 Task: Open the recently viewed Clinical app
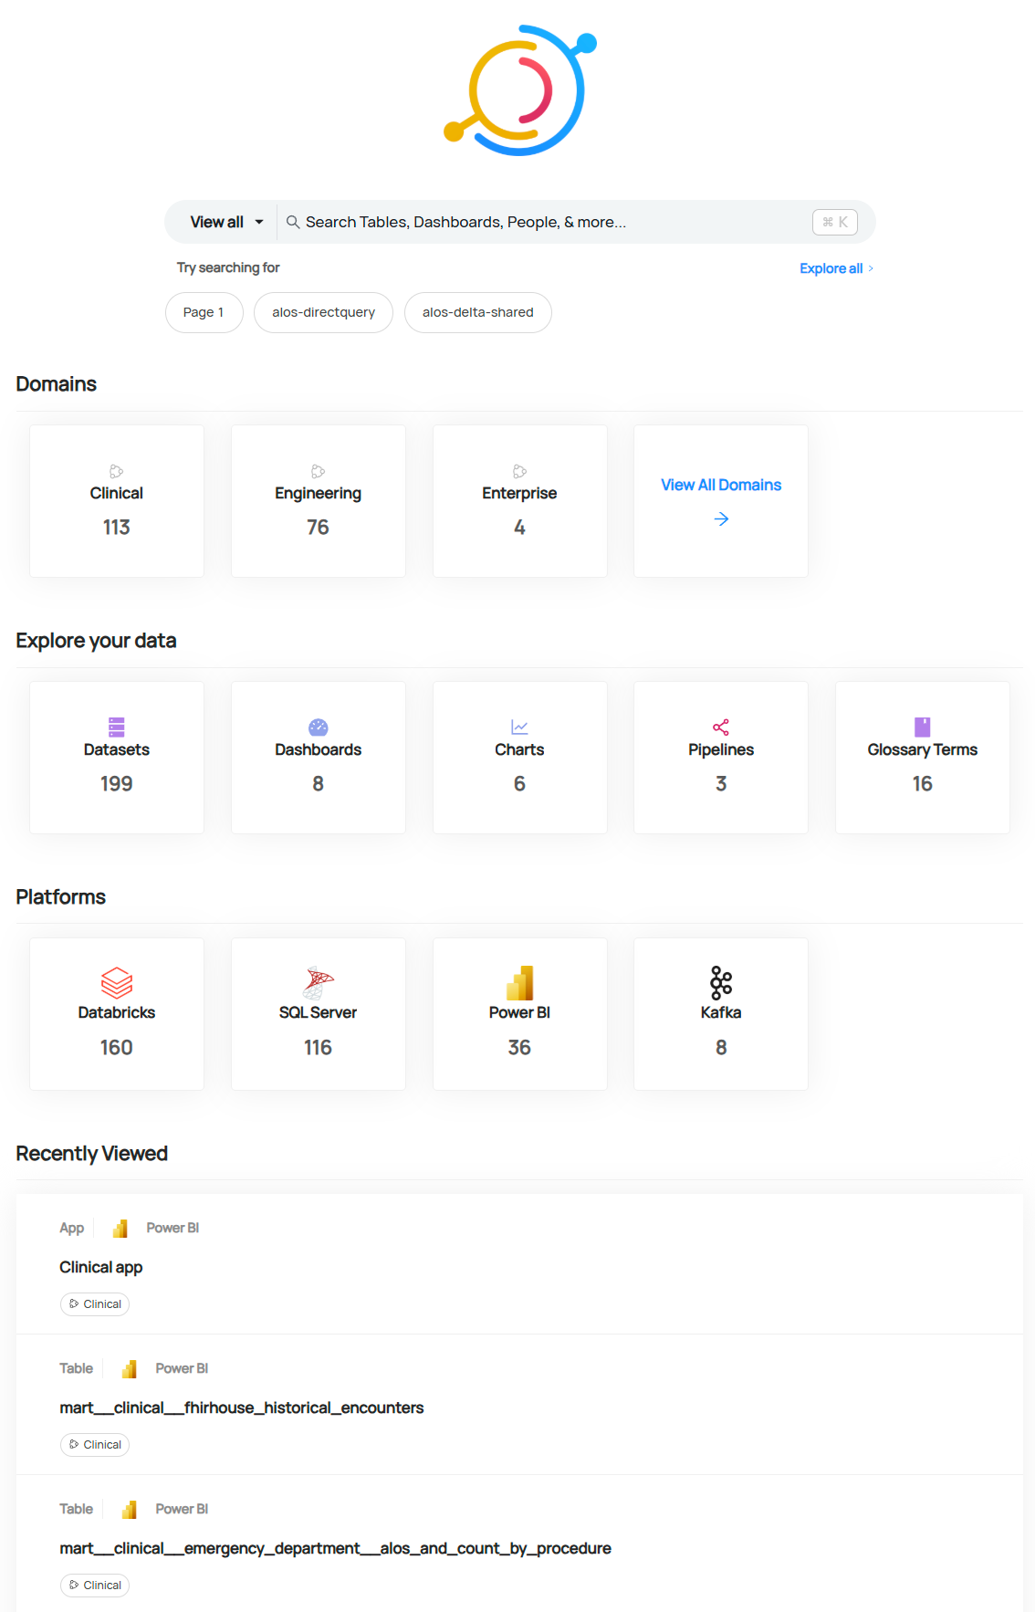click(101, 1267)
